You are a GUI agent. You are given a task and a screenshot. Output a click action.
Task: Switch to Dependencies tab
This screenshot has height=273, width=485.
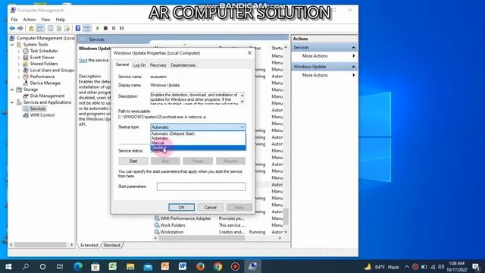183,65
